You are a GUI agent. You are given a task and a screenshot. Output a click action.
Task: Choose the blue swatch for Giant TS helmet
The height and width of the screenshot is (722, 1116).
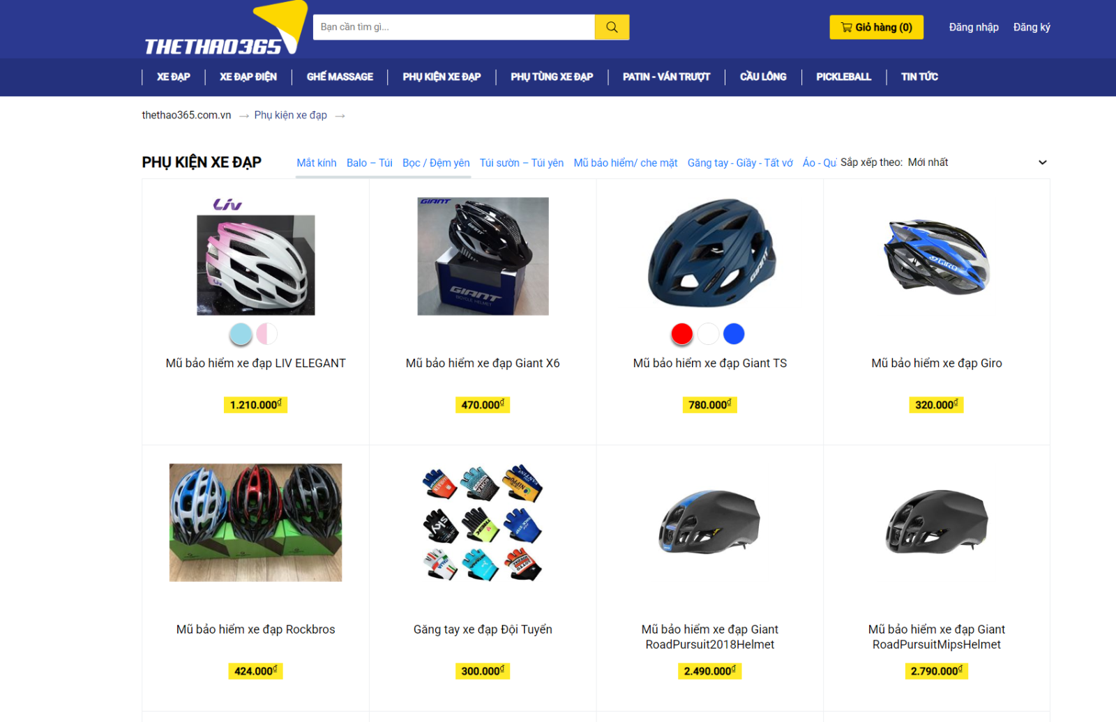[734, 335]
